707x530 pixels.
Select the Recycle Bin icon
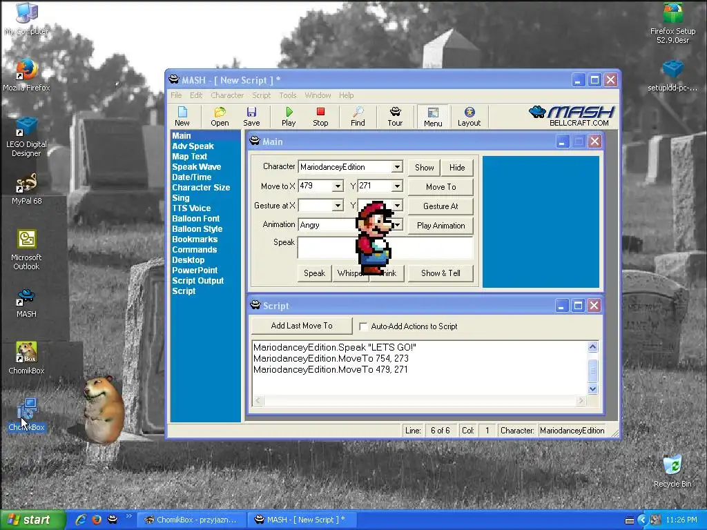point(672,471)
